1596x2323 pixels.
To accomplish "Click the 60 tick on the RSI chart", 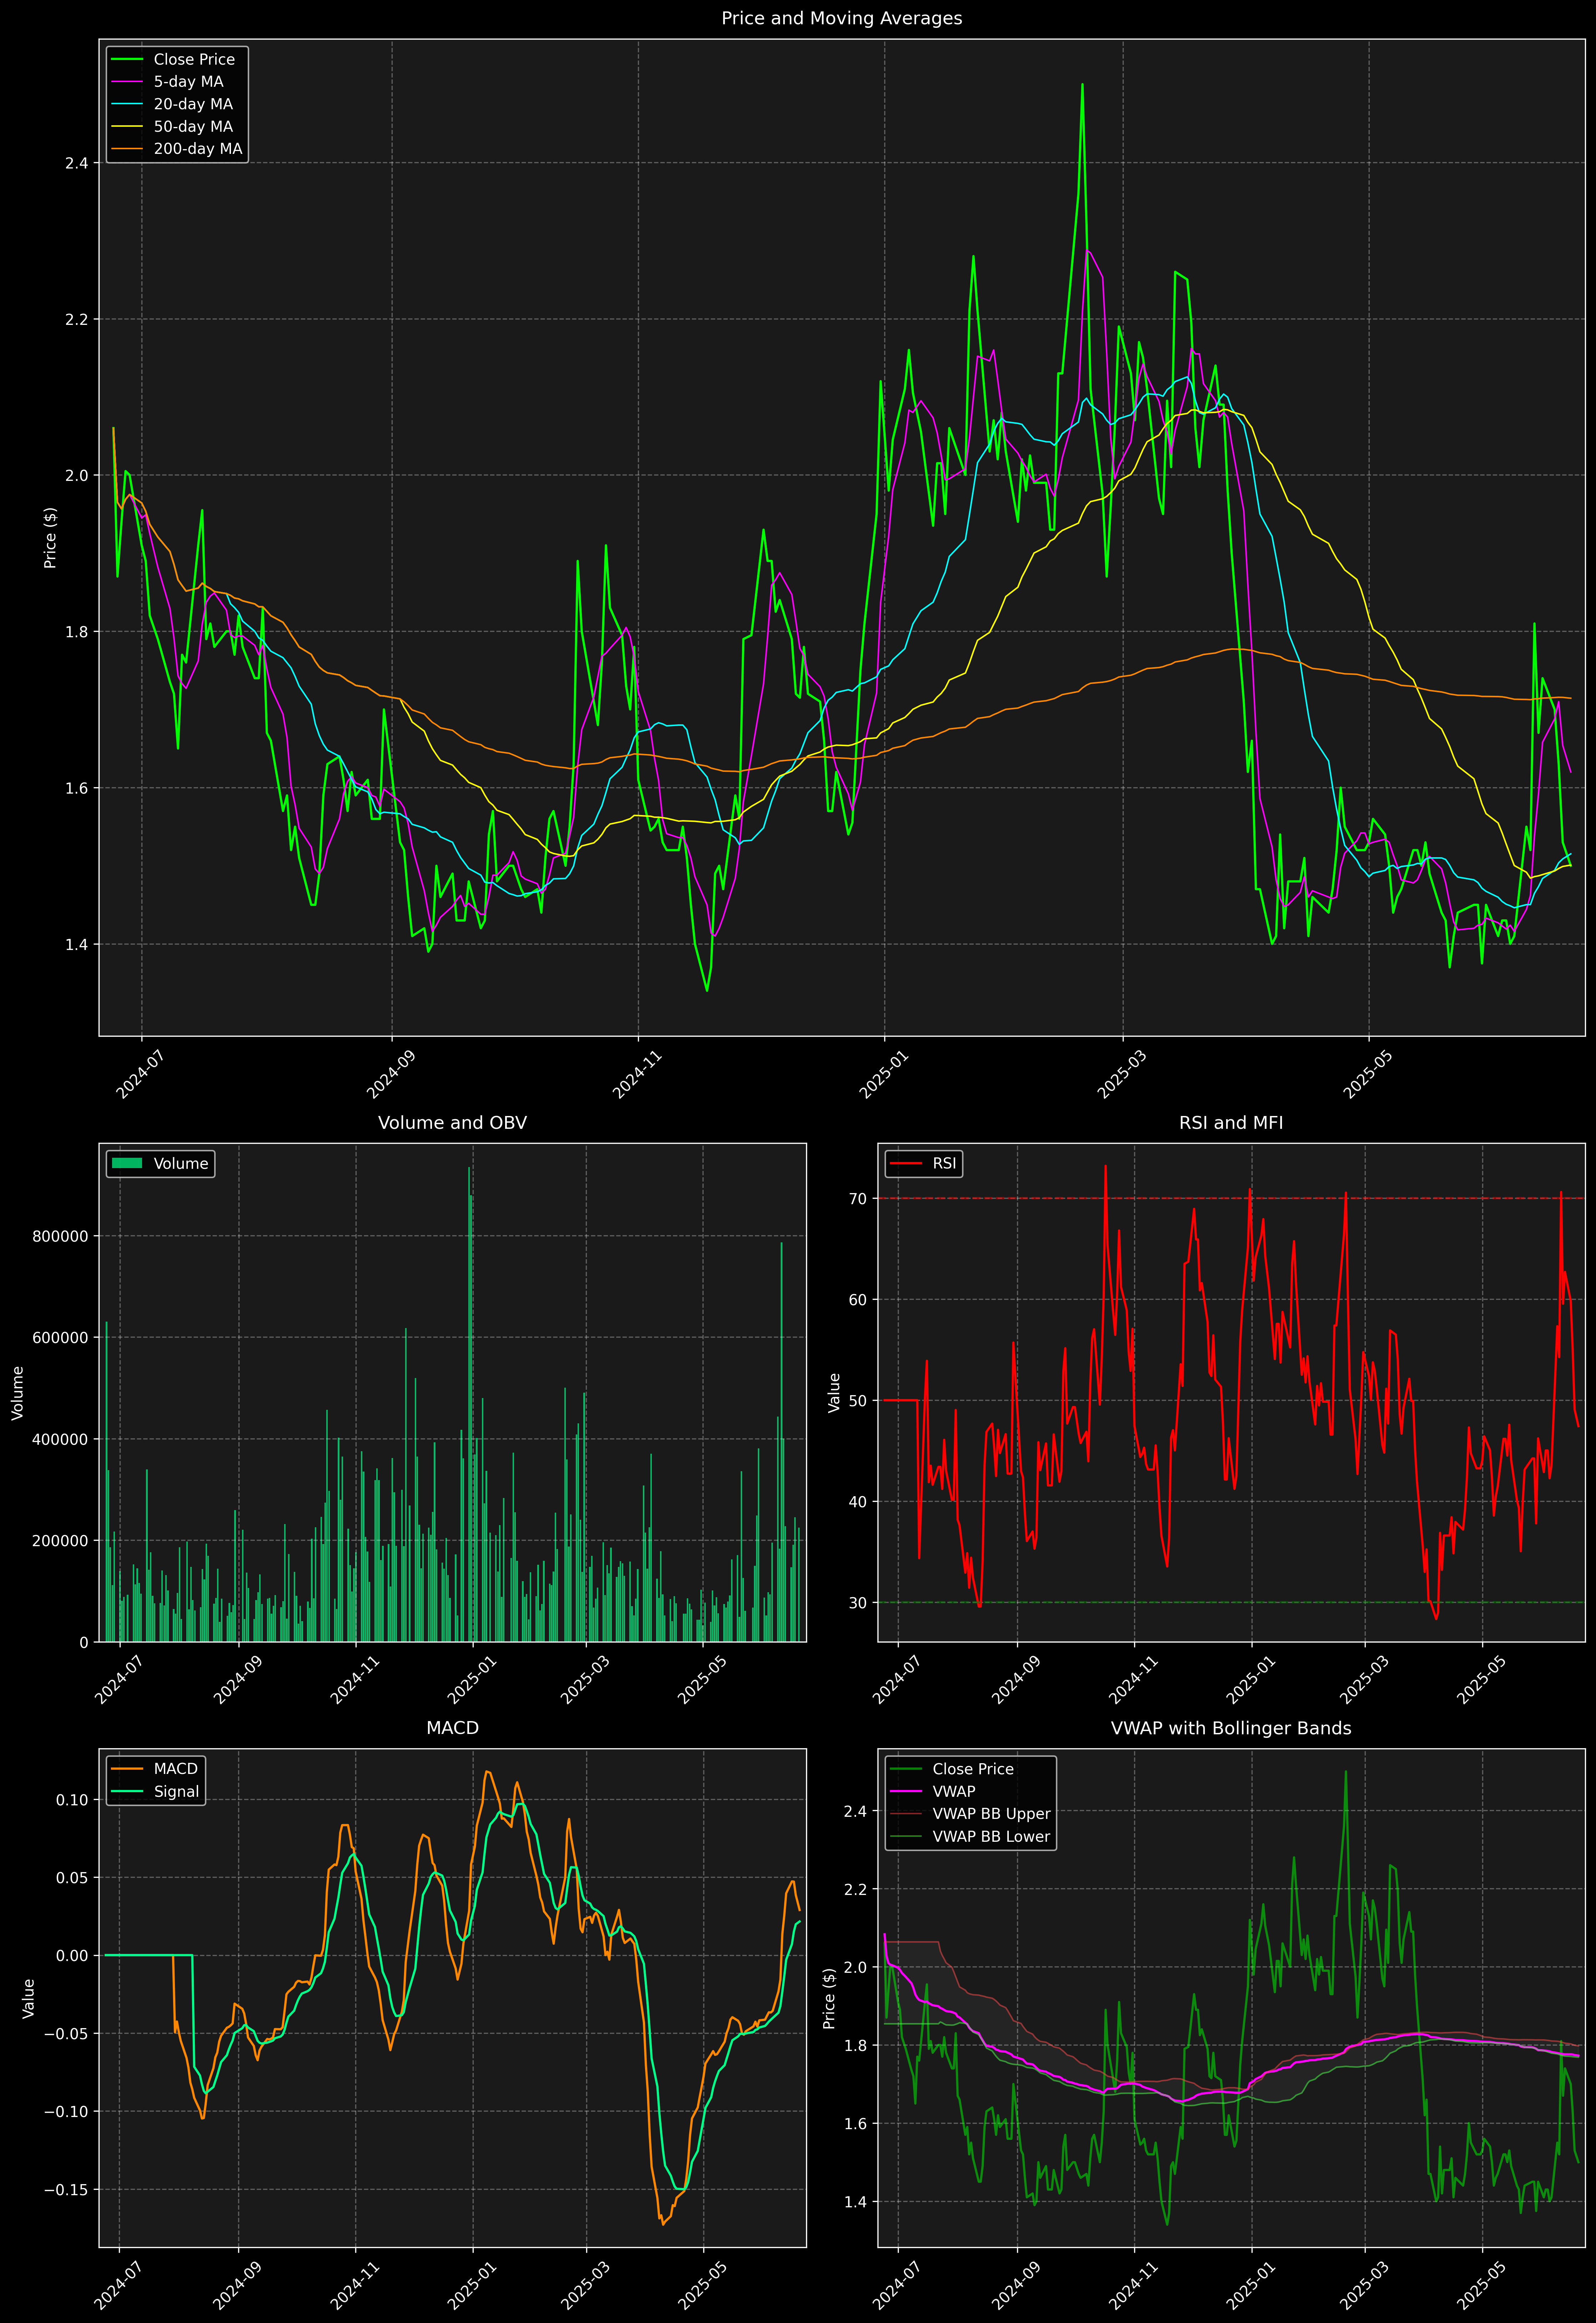I will [x=858, y=1299].
